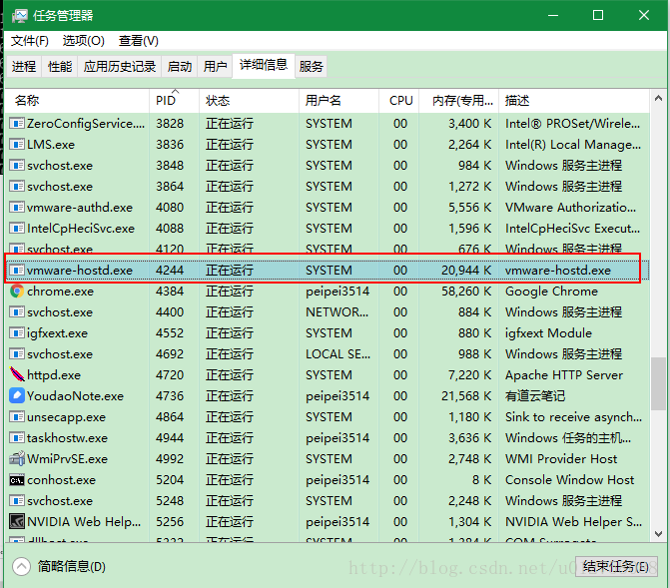
Task: Click the ZeroConfigService process icon
Action: pos(17,124)
